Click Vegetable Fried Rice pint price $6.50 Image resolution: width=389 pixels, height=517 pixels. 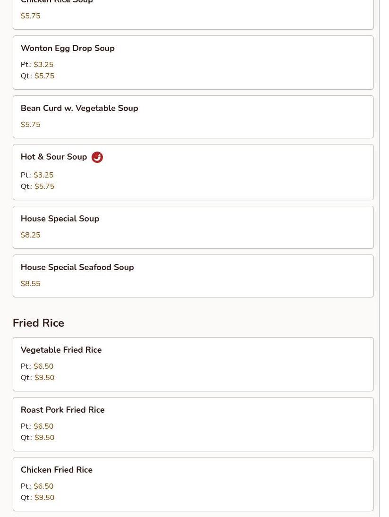point(43,366)
